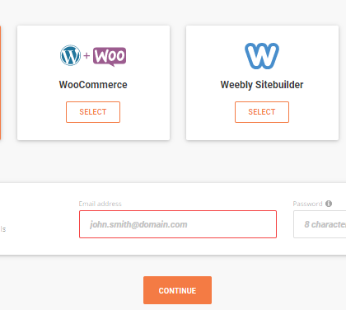This screenshot has width=346, height=310.
Task: Click the plus sign between logos
Action: pyautogui.click(x=86, y=55)
